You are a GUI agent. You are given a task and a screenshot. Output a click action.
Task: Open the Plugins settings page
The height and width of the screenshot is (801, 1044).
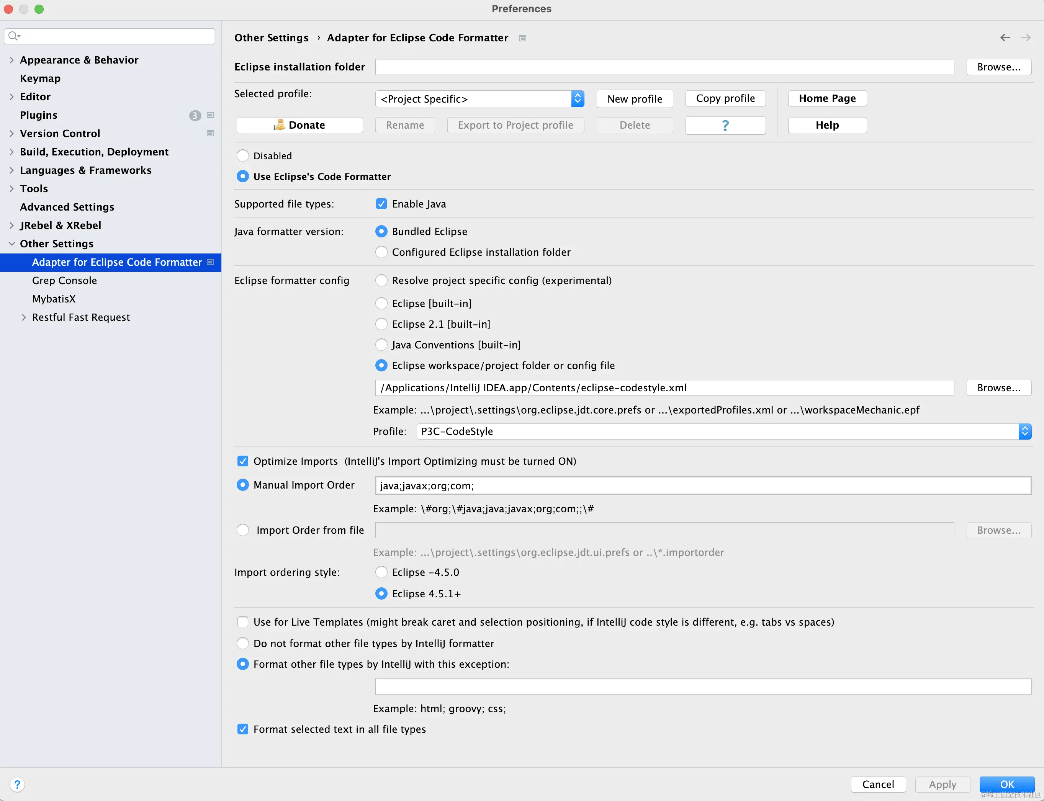point(39,115)
